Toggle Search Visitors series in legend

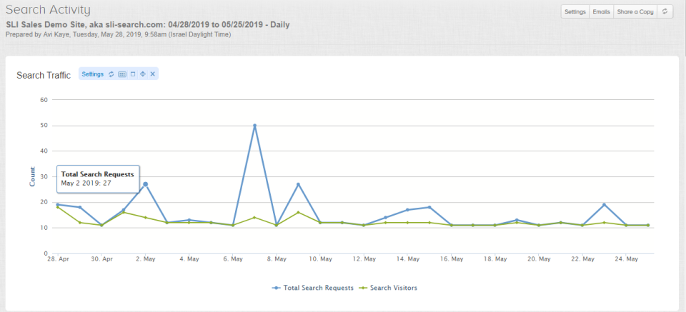point(387,288)
